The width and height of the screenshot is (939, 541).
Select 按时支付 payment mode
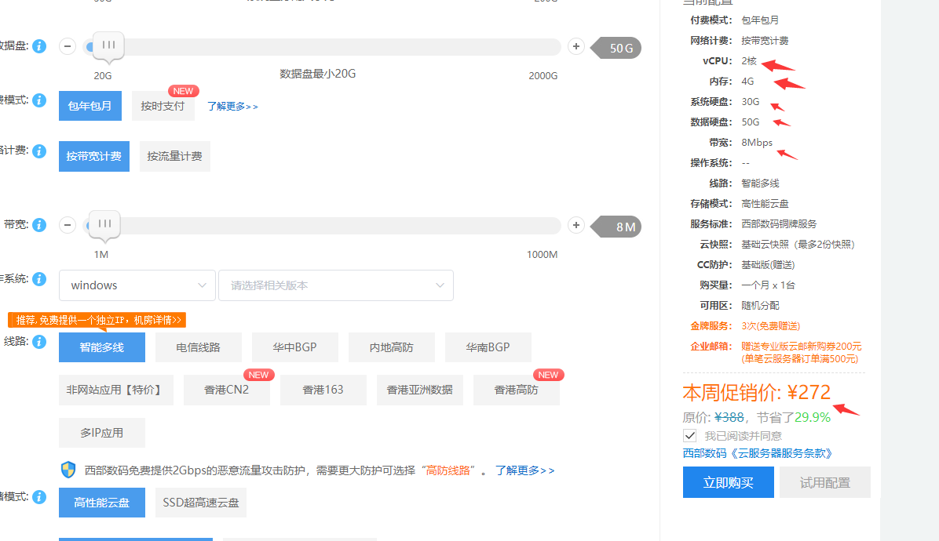163,106
